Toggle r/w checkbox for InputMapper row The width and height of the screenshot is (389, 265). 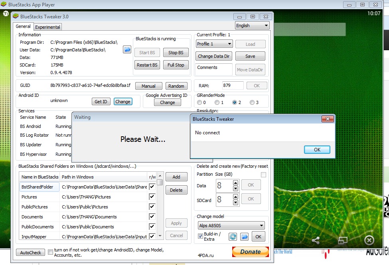(x=152, y=236)
